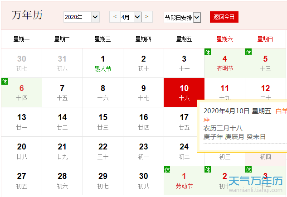Click the 星期三 column header

coord(102,39)
